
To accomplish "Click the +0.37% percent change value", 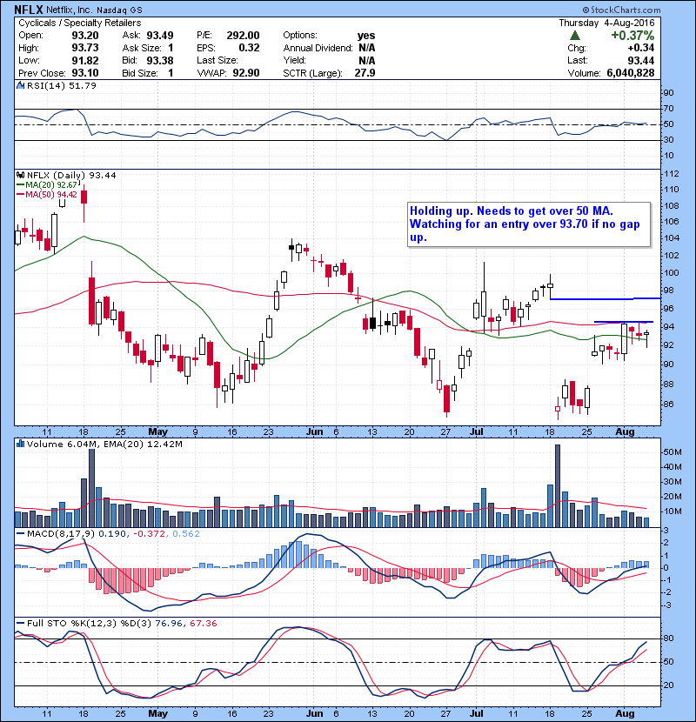I will point(632,36).
